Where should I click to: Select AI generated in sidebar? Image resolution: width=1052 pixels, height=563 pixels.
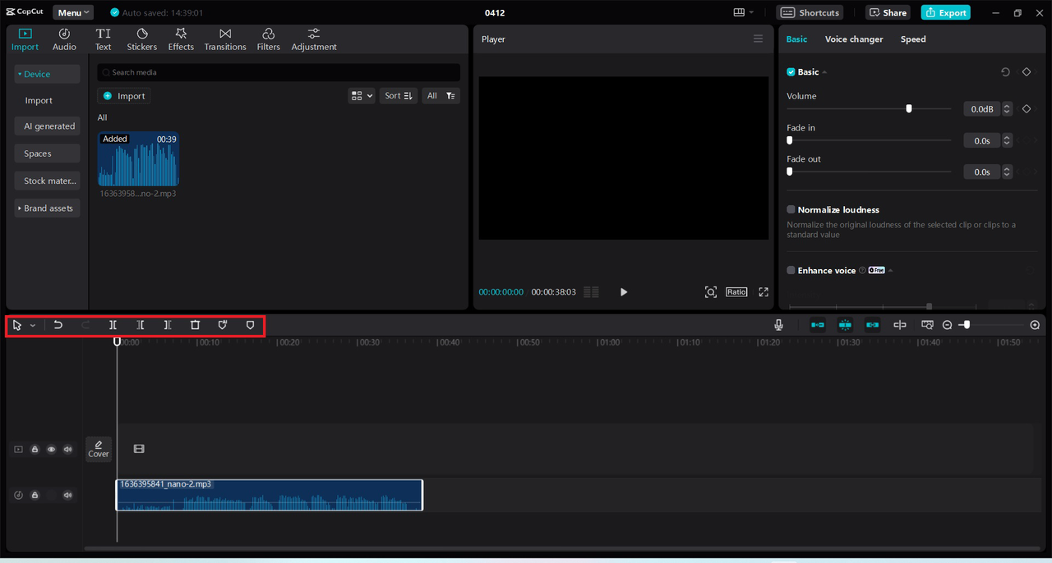(x=47, y=126)
